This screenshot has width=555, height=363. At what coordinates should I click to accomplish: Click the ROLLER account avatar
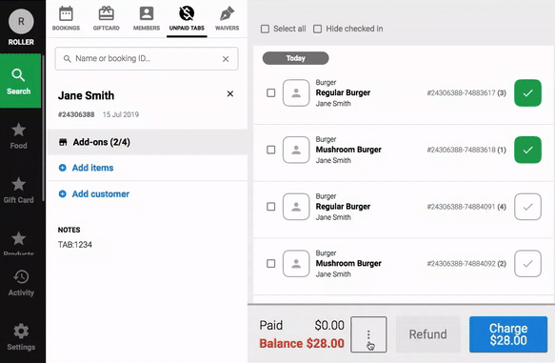tap(21, 22)
